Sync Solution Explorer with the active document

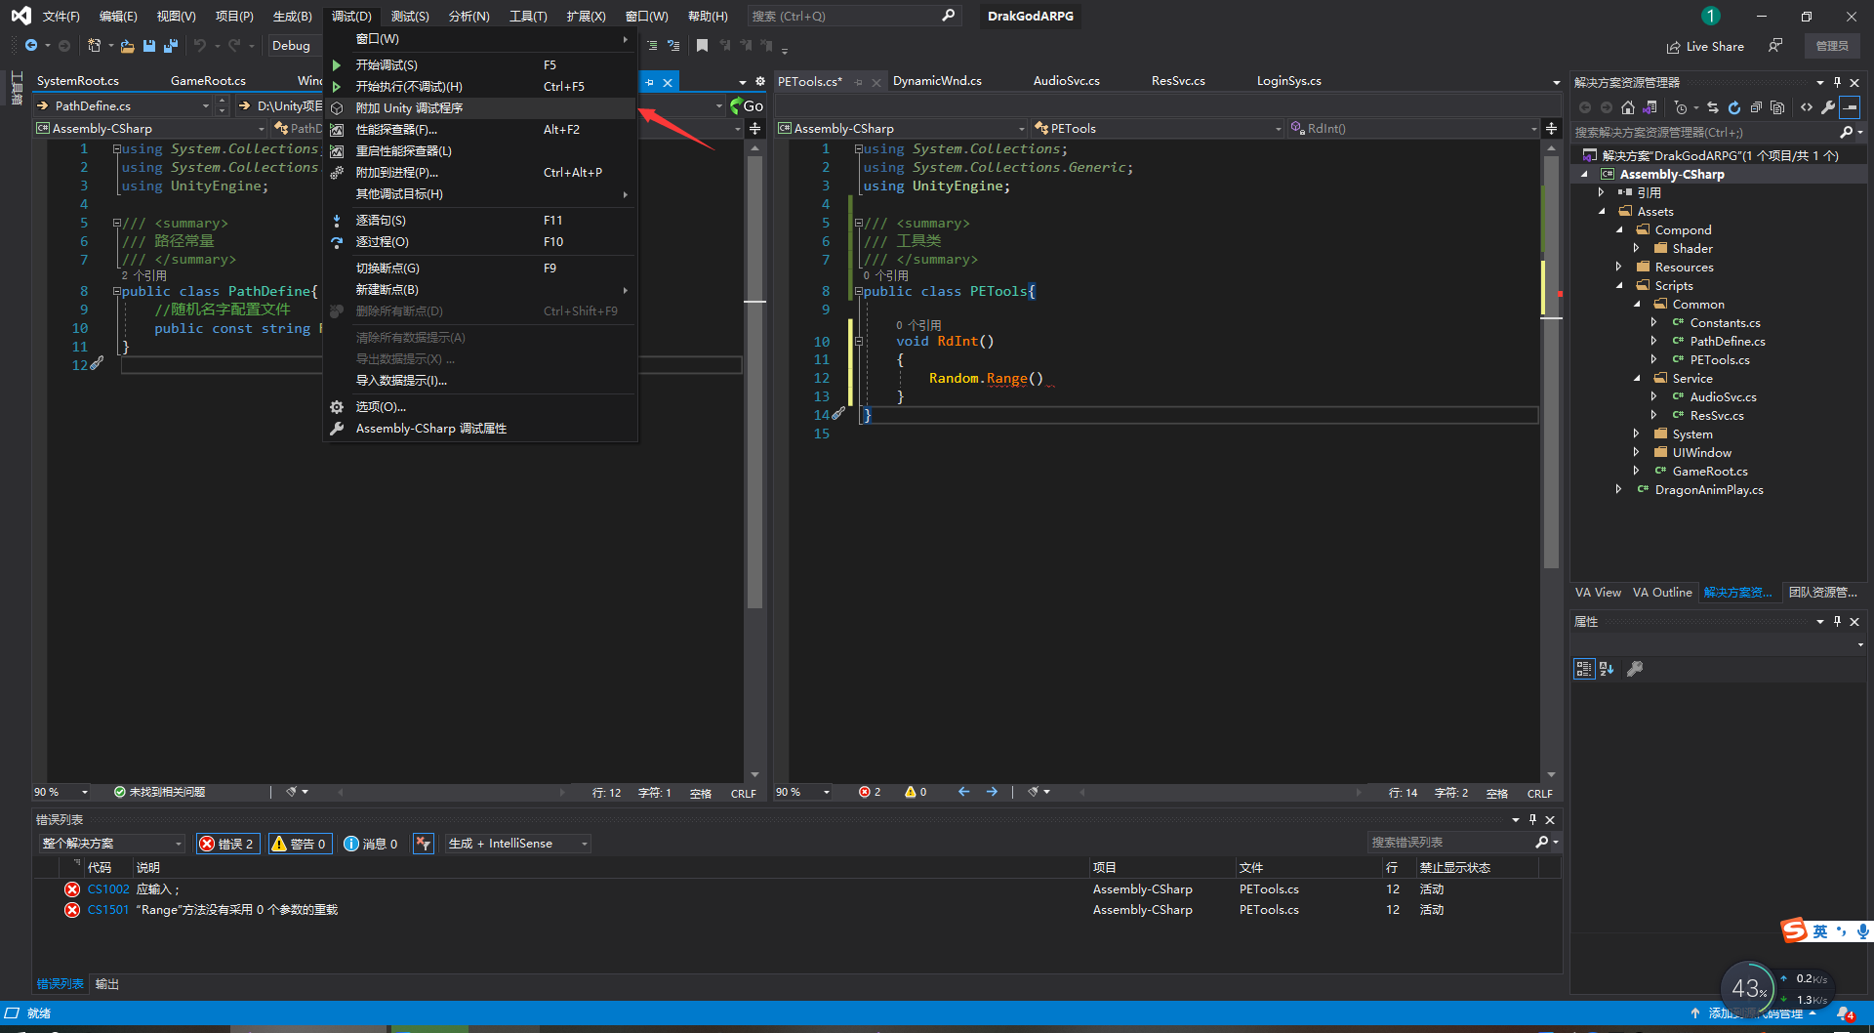(1714, 107)
